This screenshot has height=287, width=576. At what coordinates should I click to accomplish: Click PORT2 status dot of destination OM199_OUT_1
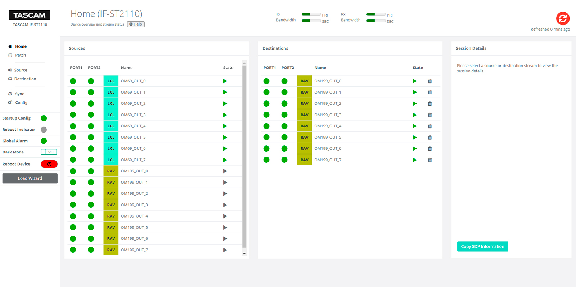click(284, 92)
